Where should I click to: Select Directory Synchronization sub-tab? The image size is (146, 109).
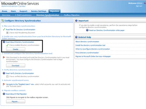point(48,15)
